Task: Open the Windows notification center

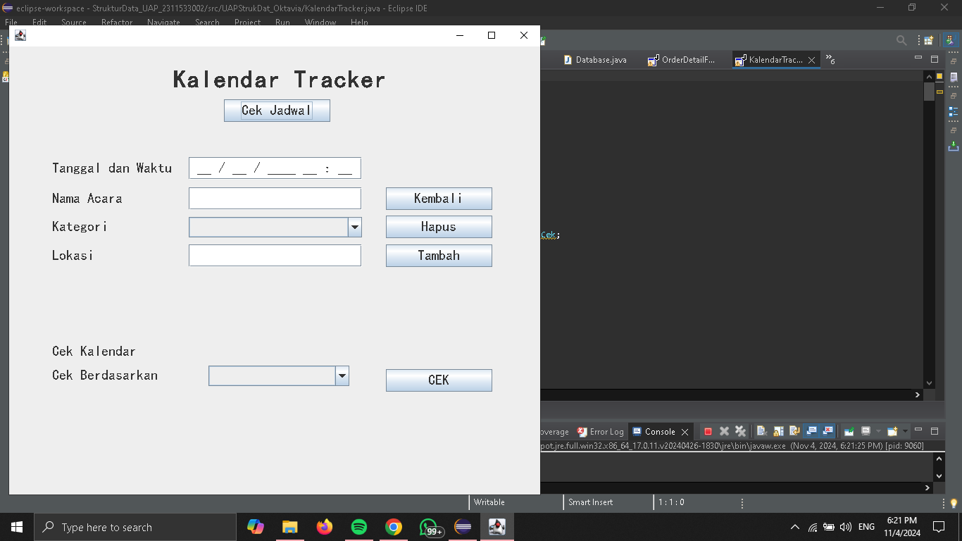Action: coord(939,527)
